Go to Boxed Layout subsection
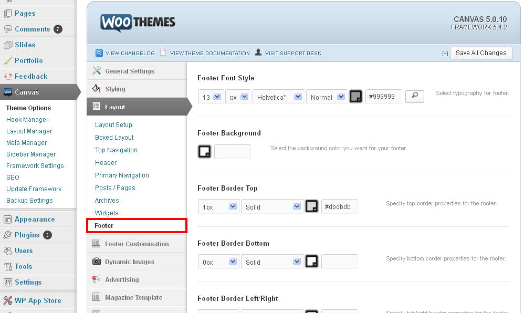This screenshot has width=524, height=313. tap(114, 138)
